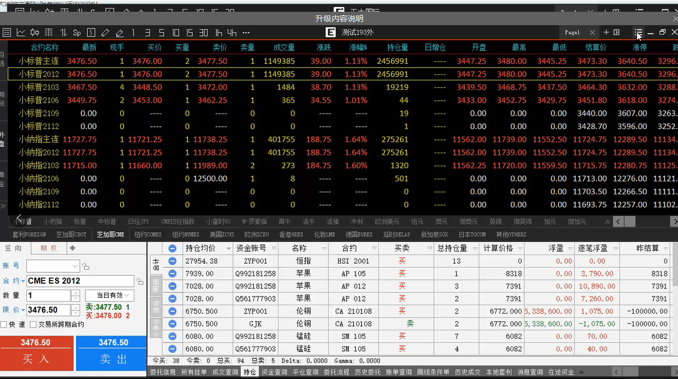The height and width of the screenshot is (379, 678).
Task: Open the 限价 price type dropdown arrow
Action: click(23, 310)
